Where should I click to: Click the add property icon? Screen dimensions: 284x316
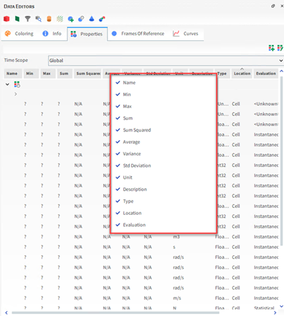click(x=271, y=48)
